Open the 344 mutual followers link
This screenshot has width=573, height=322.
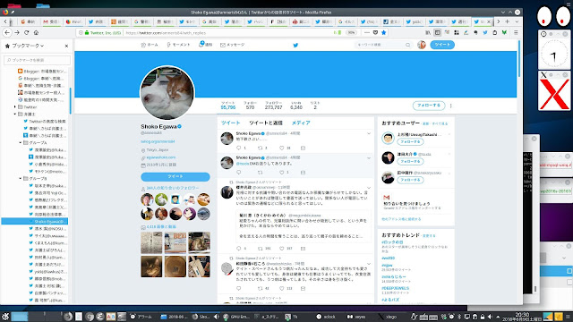(173, 188)
